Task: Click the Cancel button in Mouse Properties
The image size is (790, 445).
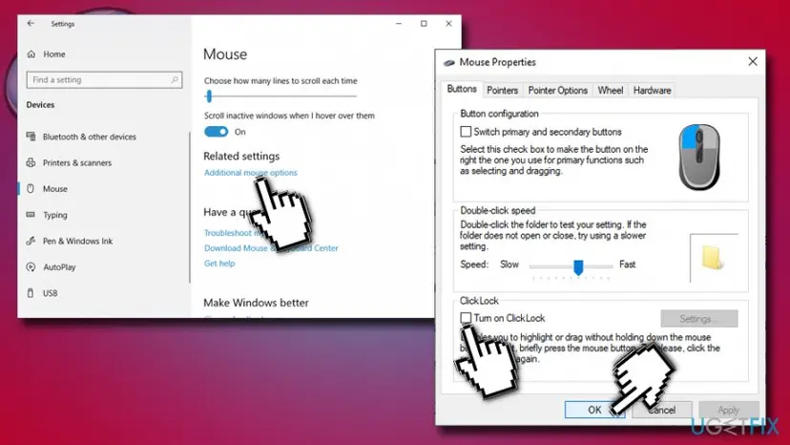Action: 661,410
